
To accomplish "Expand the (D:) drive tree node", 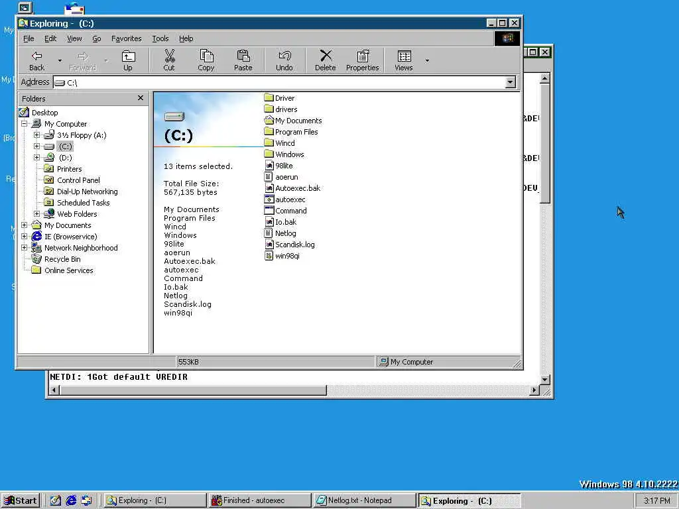I will pyautogui.click(x=37, y=158).
